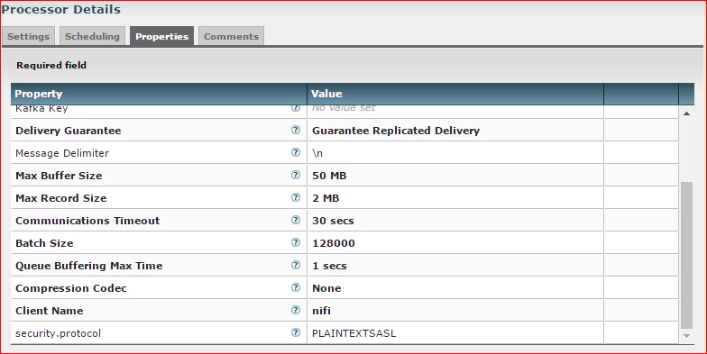Select the Delivery Guarantee property name

(69, 131)
